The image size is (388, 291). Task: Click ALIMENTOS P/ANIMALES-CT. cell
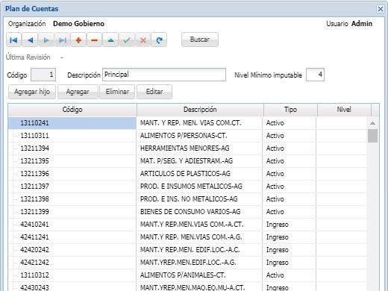coord(199,275)
